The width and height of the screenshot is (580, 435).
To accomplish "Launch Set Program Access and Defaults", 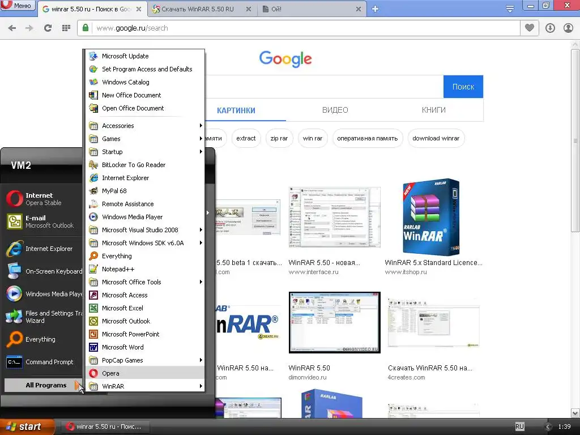I will (144, 69).
